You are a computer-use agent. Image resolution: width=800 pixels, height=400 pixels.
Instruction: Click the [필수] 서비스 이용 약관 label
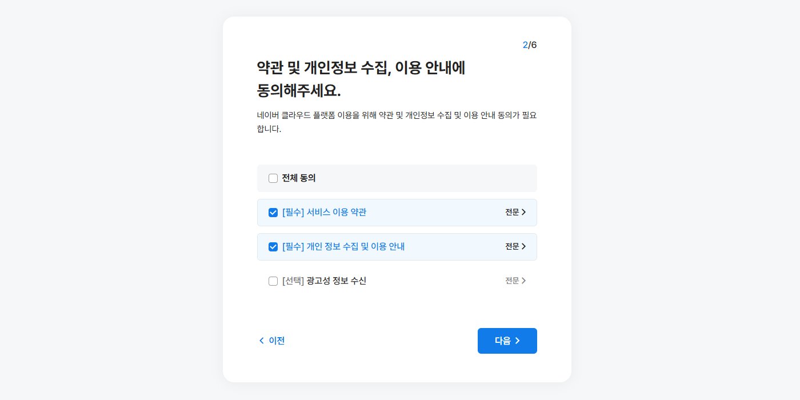[324, 213]
